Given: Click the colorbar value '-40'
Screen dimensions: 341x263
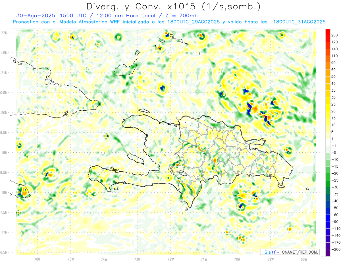Looking at the screenshot, I should click(335, 201).
